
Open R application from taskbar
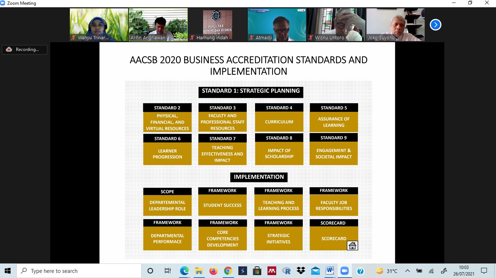pos(286,271)
